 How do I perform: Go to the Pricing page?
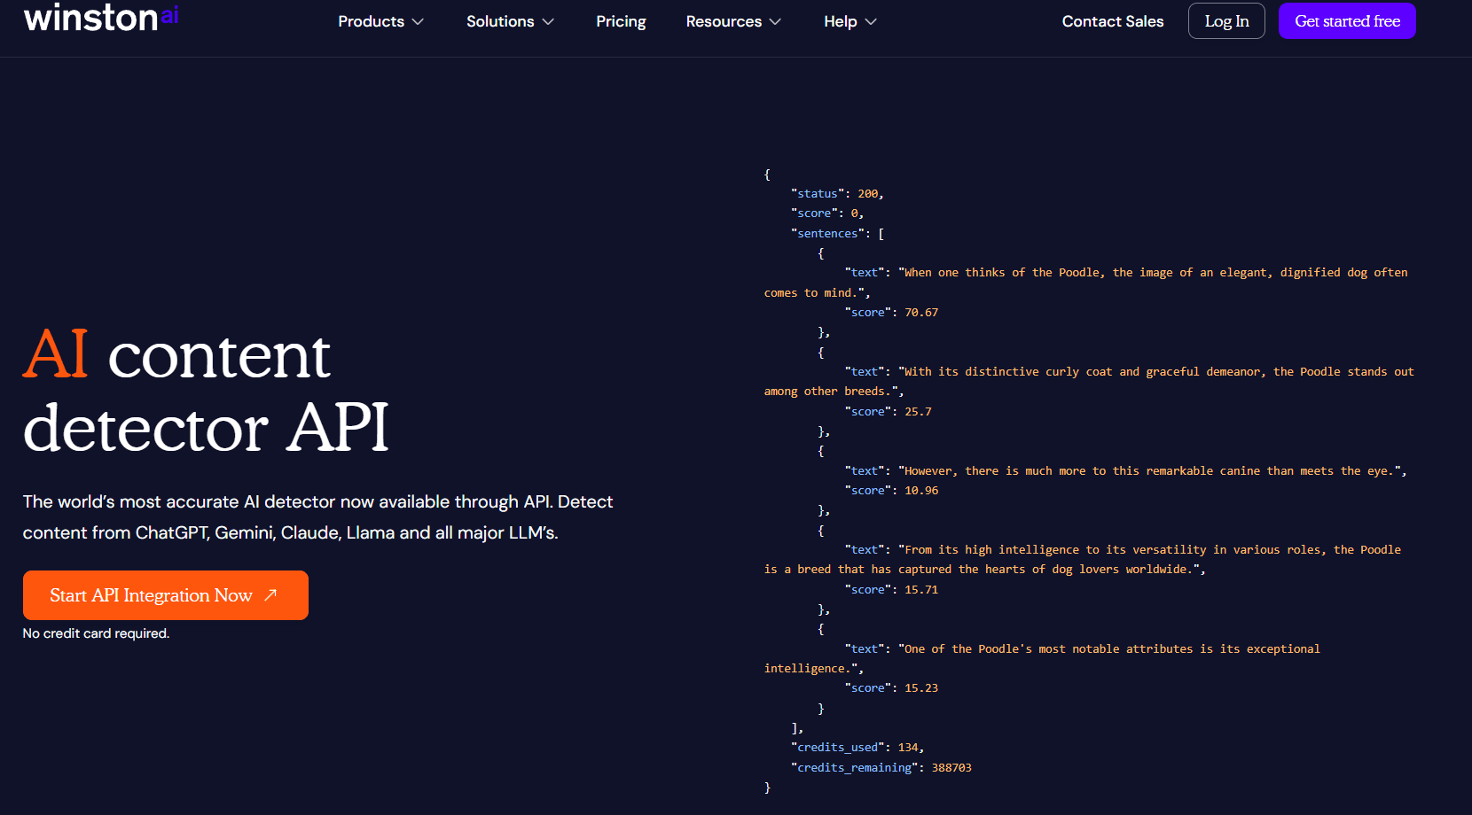coord(621,21)
